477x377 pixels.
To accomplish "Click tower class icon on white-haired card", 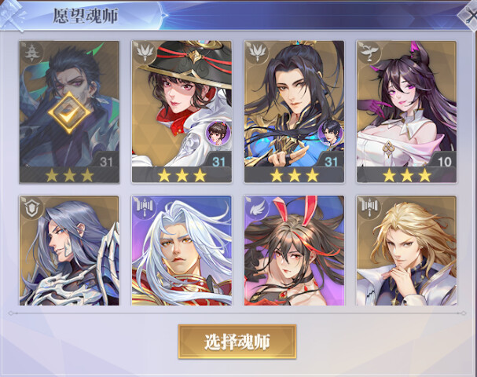I will (145, 207).
